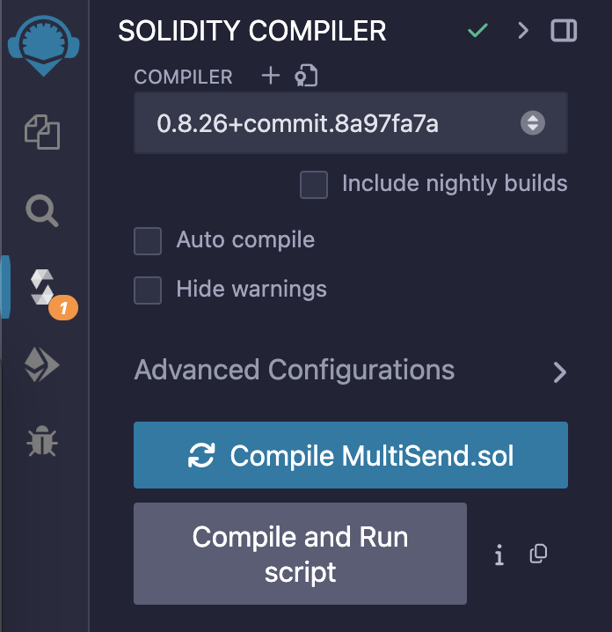
Task: Expand Advanced Configurations section
Action: (350, 371)
